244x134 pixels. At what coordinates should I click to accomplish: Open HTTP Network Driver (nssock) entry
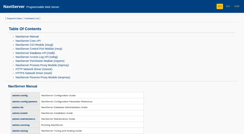[34, 69]
